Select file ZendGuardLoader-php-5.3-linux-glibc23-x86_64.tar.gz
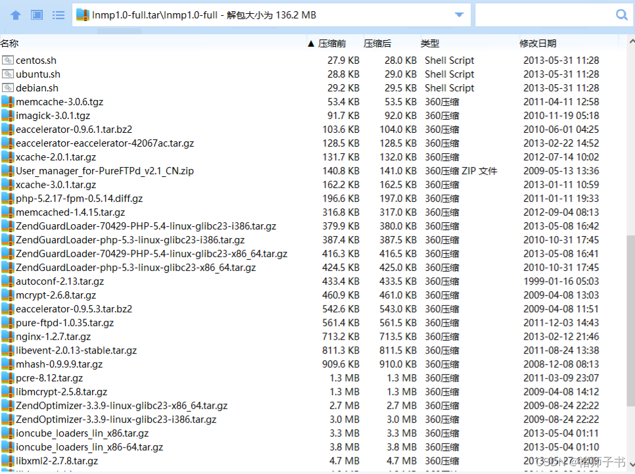Screen dimensions: 635x474 click(135, 268)
